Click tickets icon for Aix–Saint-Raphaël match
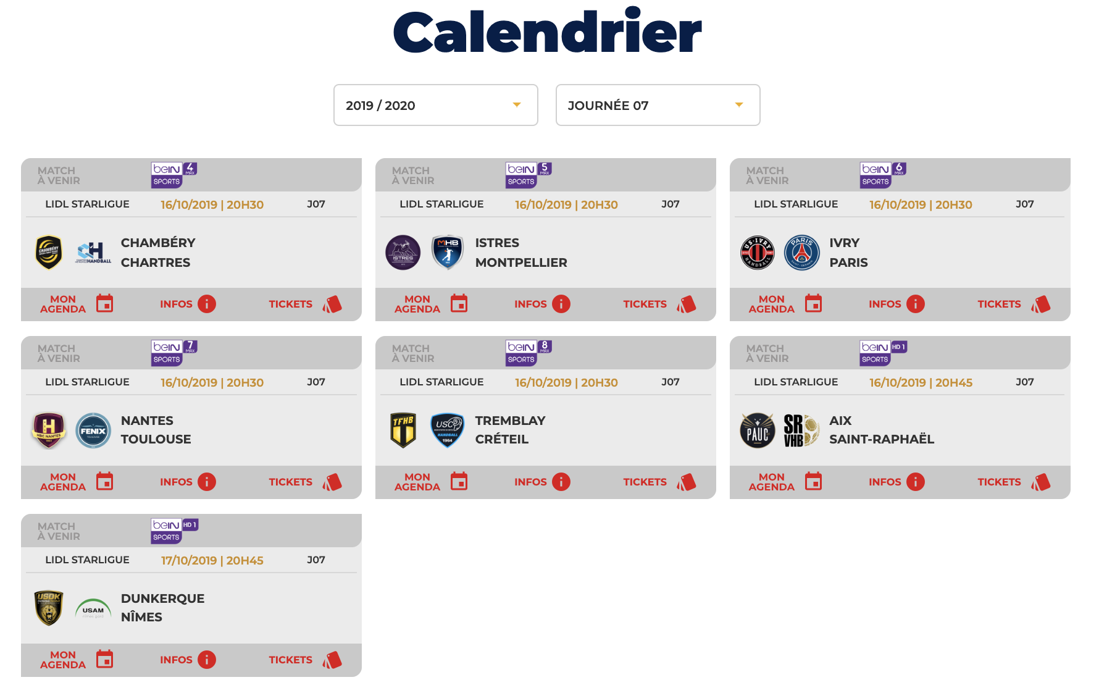The height and width of the screenshot is (693, 1099). (x=1041, y=482)
